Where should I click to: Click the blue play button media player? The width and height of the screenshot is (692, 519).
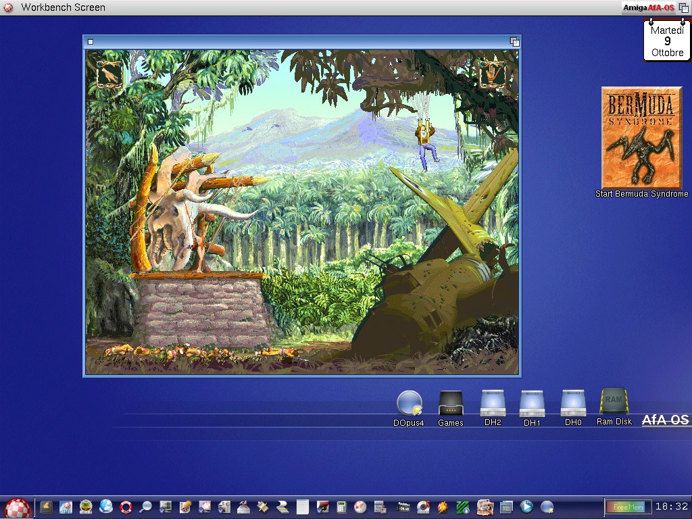tap(526, 506)
